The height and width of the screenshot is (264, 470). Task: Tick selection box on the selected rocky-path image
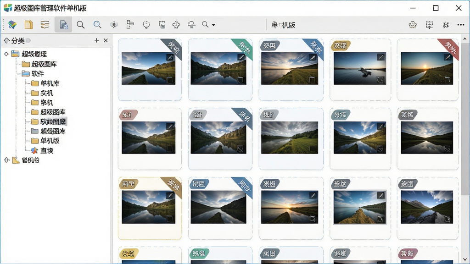[x=380, y=219]
